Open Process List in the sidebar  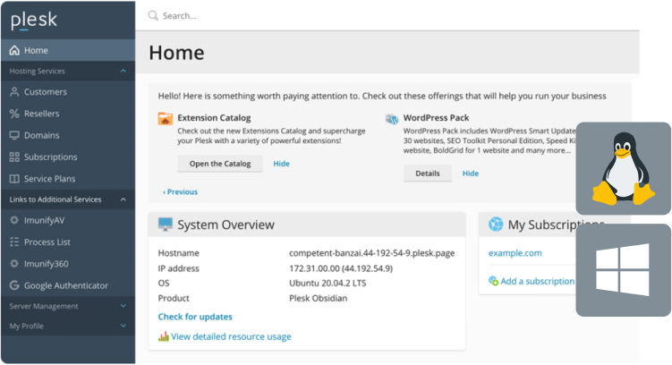pos(47,242)
